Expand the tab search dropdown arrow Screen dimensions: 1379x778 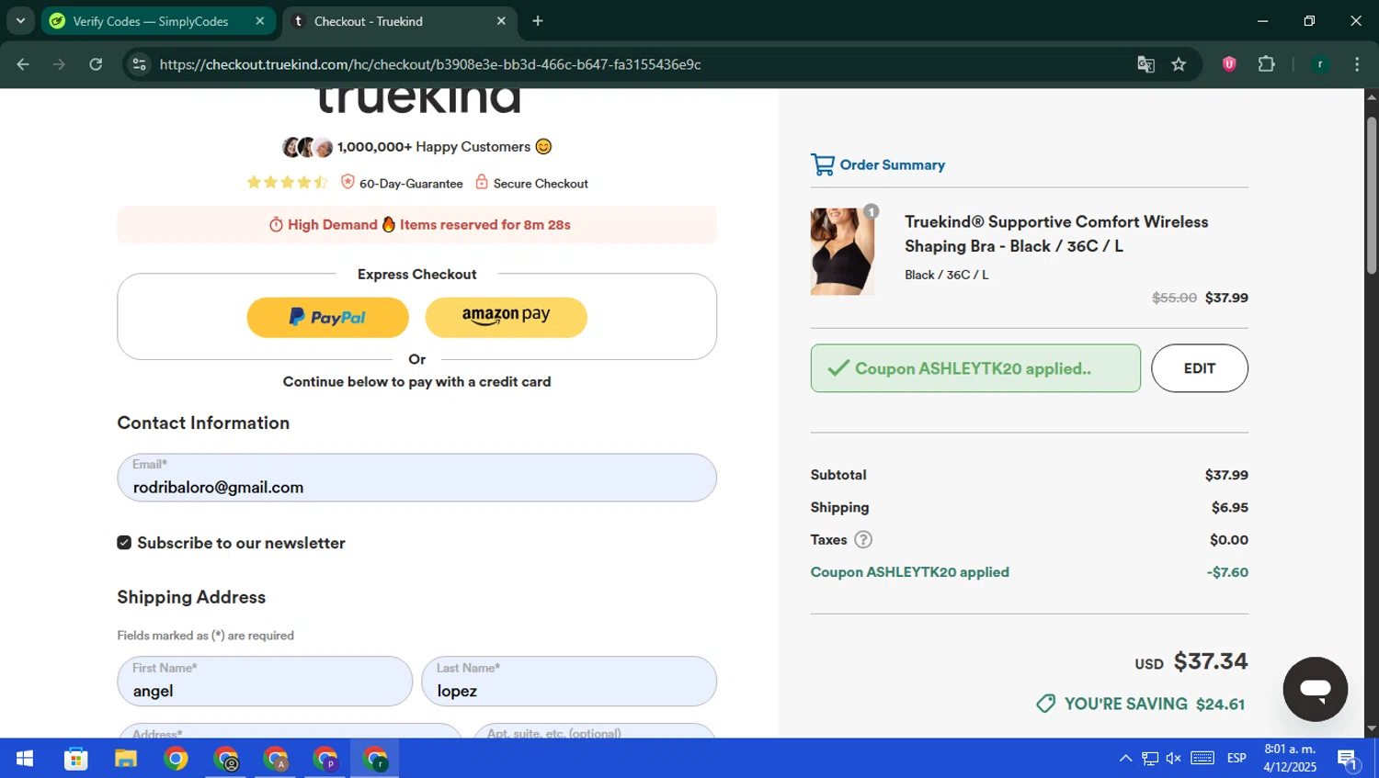20,21
